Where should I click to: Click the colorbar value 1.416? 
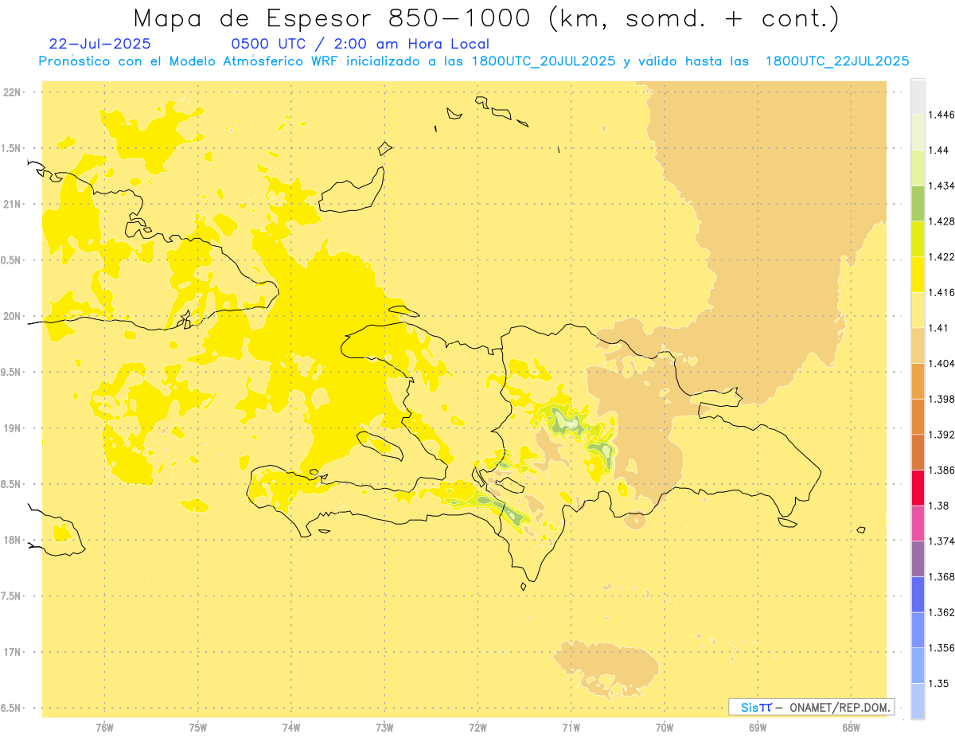click(x=942, y=292)
